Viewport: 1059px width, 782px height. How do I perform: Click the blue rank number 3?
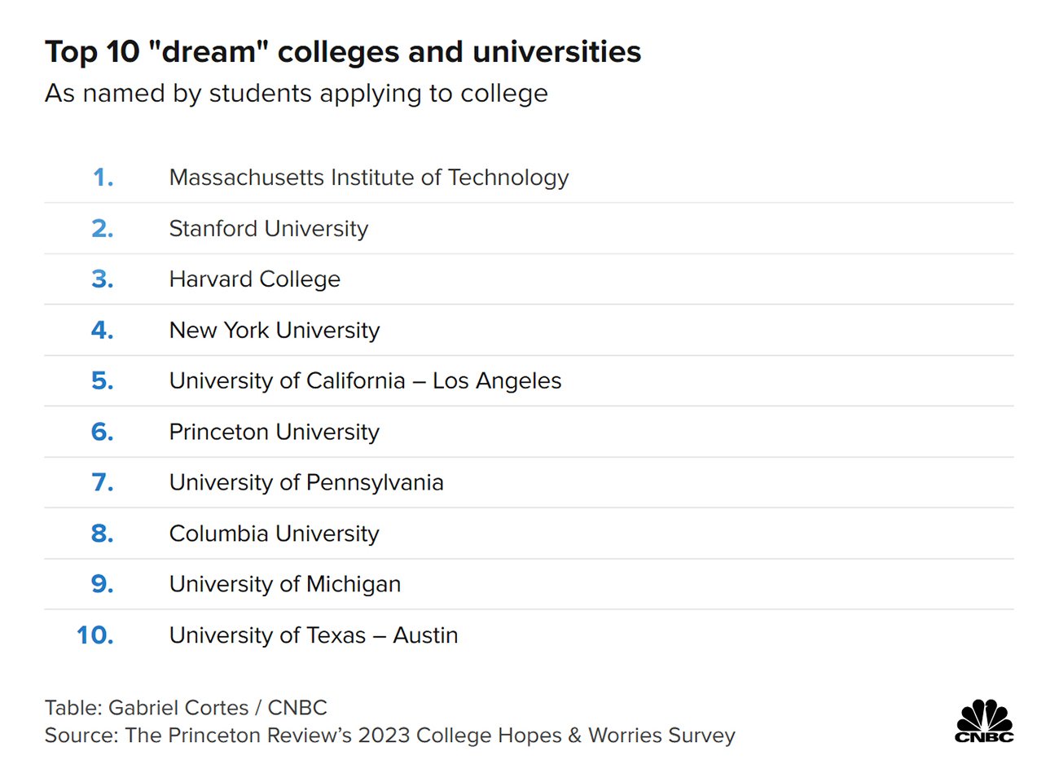coord(102,279)
